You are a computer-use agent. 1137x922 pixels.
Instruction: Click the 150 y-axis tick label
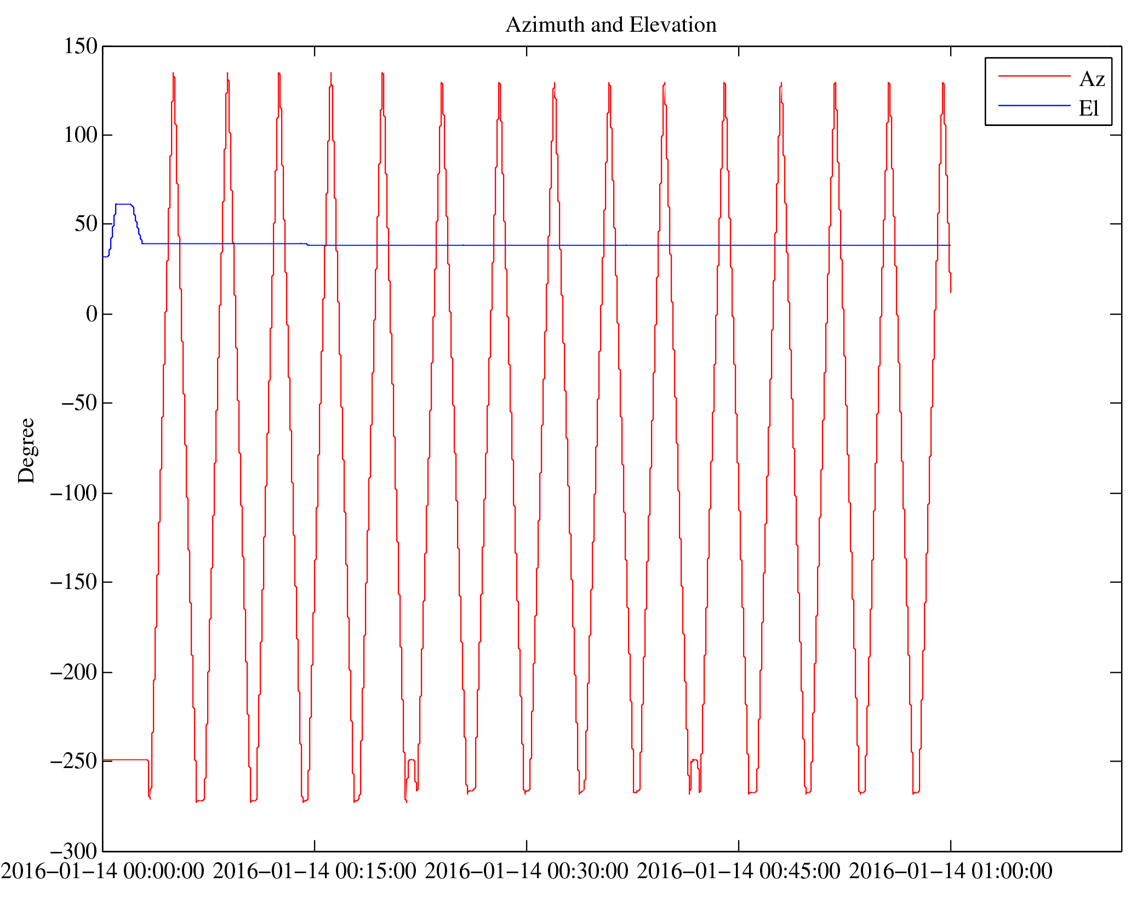[x=81, y=47]
